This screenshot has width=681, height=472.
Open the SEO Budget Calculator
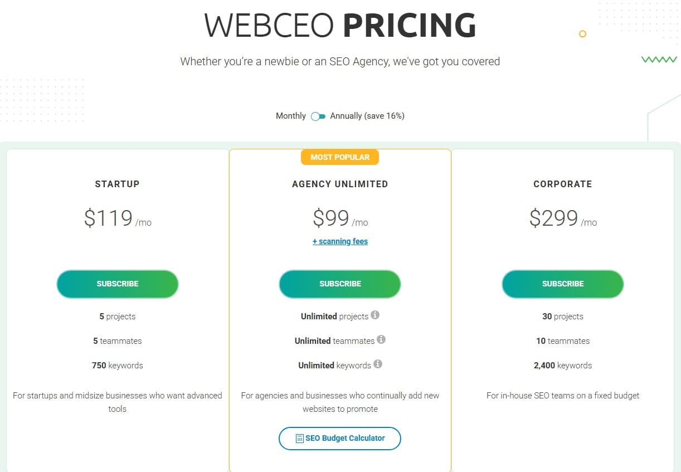tap(340, 439)
